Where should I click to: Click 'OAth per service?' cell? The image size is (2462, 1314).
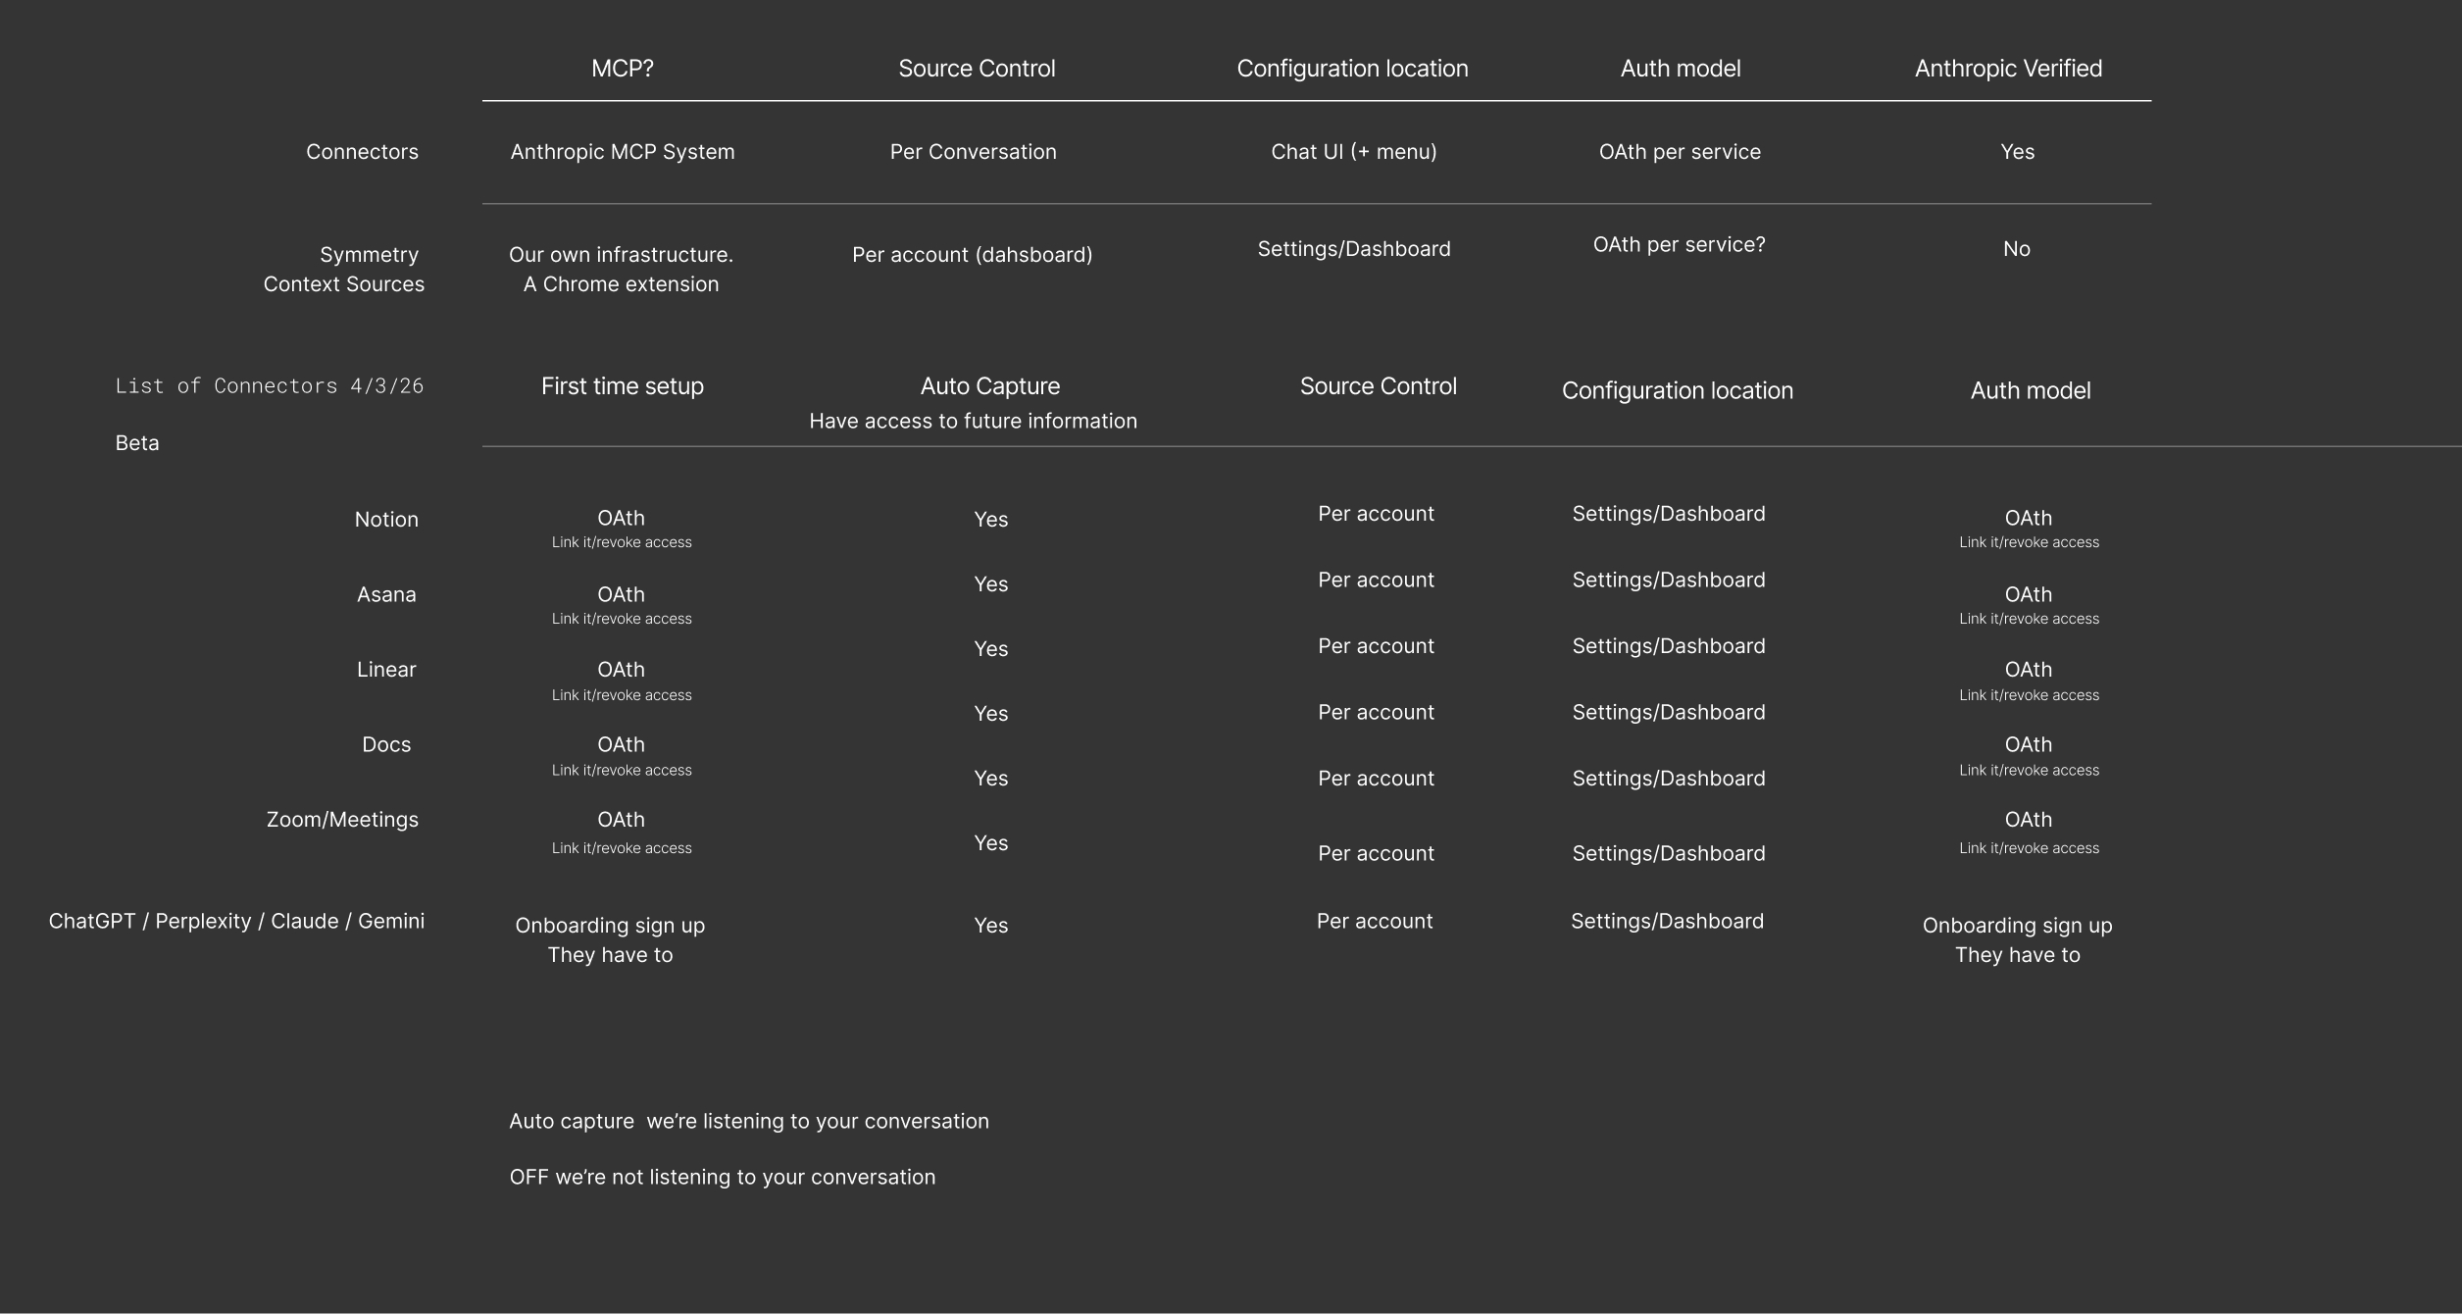pos(1679,245)
